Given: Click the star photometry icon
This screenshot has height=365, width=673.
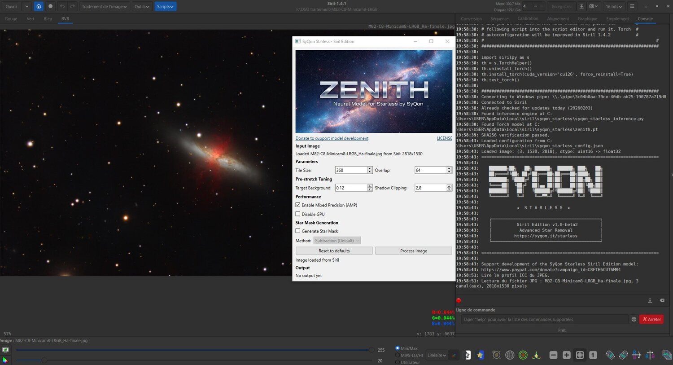Looking at the screenshot, I should click(x=480, y=355).
